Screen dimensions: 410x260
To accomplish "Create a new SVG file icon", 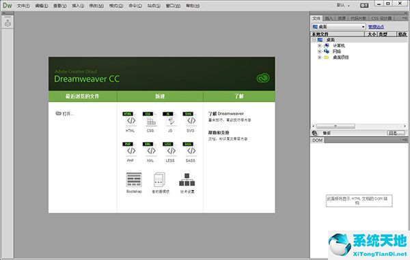I will (191, 119).
